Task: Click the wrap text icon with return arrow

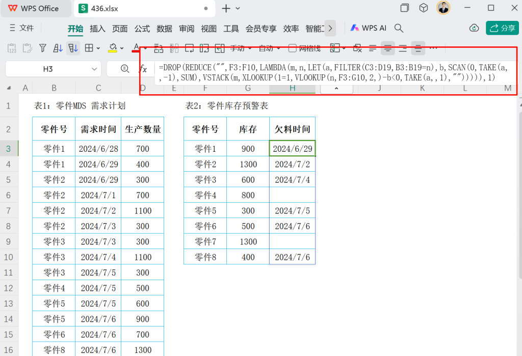Action: click(x=190, y=48)
